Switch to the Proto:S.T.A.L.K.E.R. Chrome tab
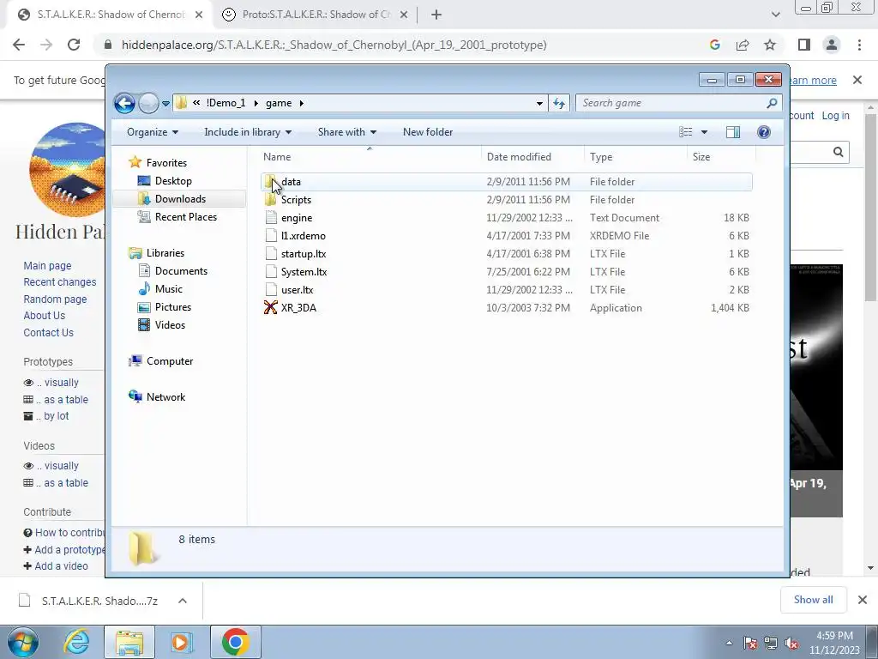878x659 pixels. coord(316,15)
